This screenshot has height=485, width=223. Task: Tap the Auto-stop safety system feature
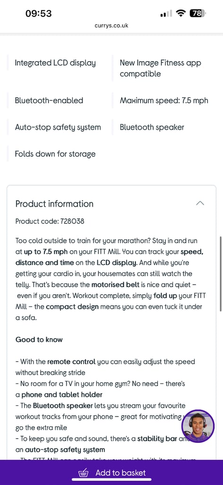pos(58,127)
